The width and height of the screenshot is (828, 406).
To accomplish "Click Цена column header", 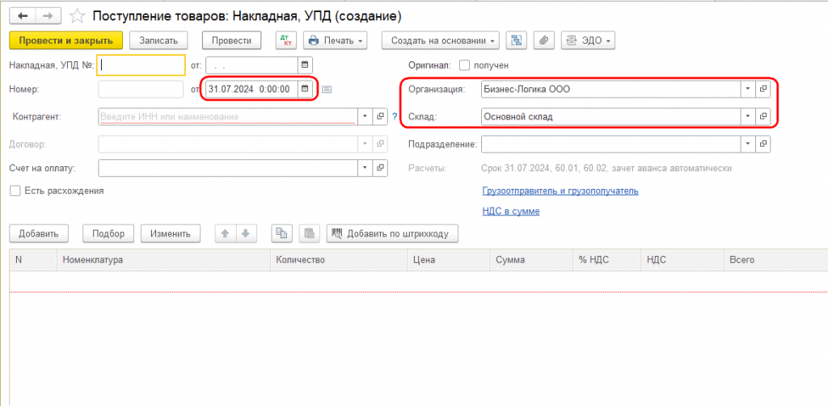I will 448,260.
